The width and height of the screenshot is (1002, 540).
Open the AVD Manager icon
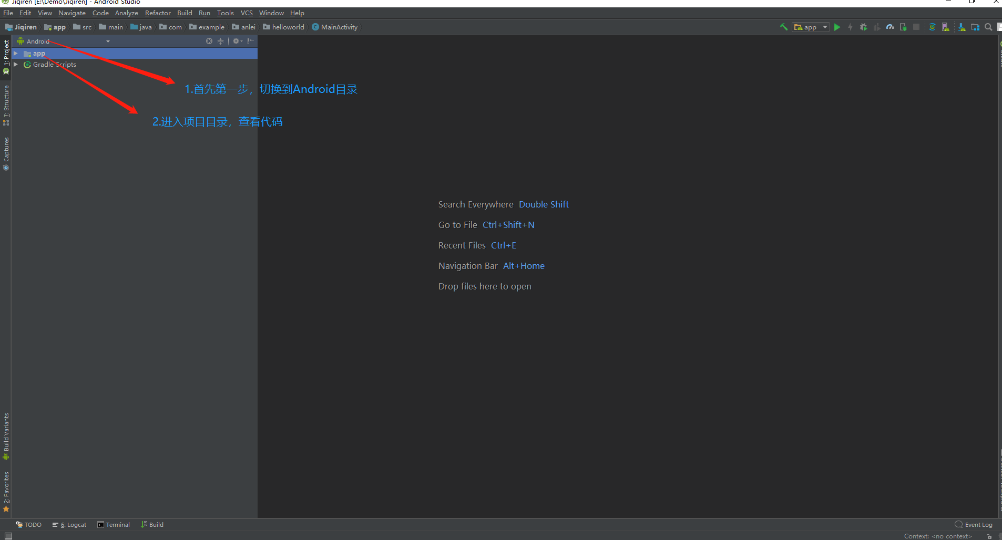pos(945,27)
